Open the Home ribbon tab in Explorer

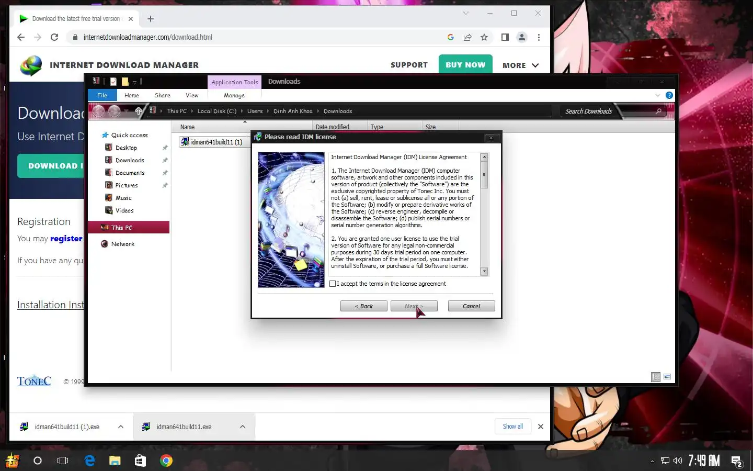[x=132, y=95]
